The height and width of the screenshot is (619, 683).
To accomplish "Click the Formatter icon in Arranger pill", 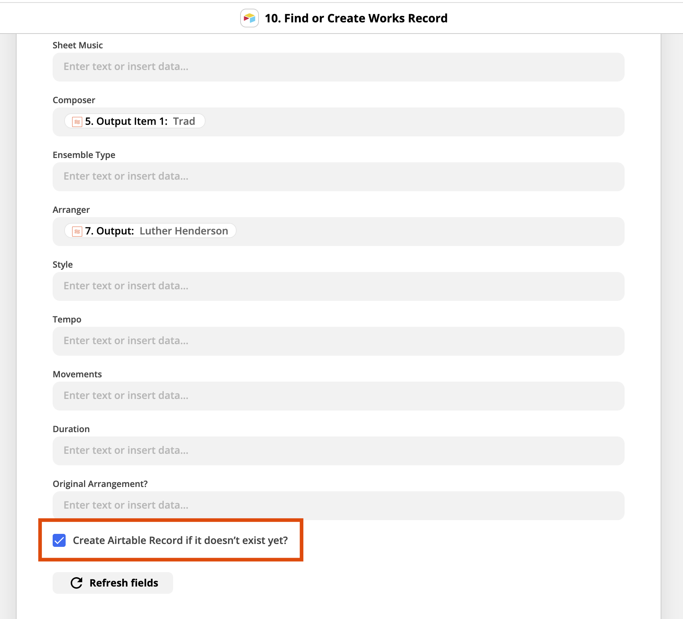I will tap(77, 231).
